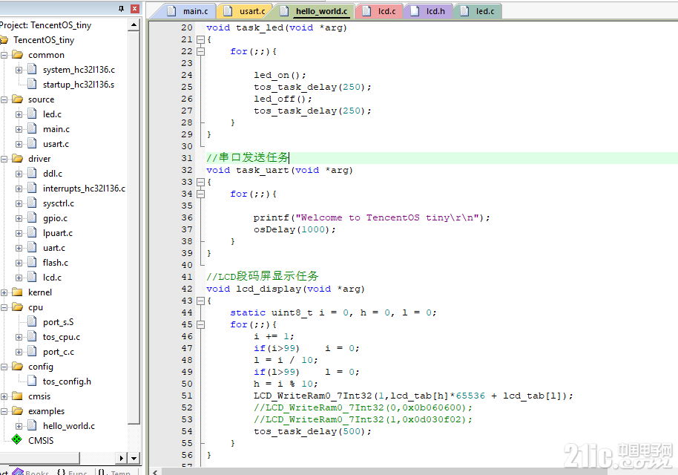Click the lcd.c file icon in driver
Viewport: 678px width, 475px height.
point(32,277)
